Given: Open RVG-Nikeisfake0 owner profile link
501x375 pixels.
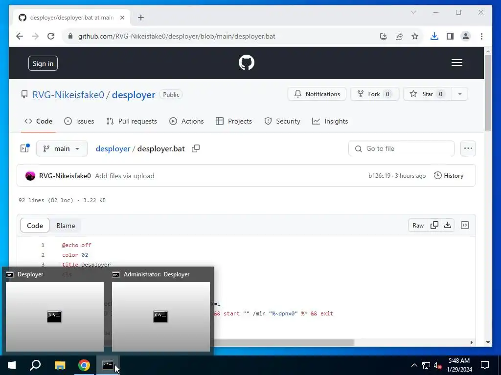Looking at the screenshot, I should tap(68, 95).
